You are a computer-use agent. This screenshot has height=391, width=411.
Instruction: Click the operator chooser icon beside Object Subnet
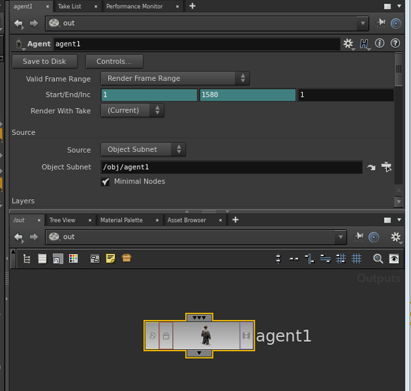(386, 167)
